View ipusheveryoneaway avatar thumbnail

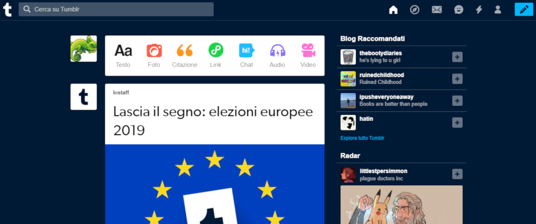[x=348, y=101]
